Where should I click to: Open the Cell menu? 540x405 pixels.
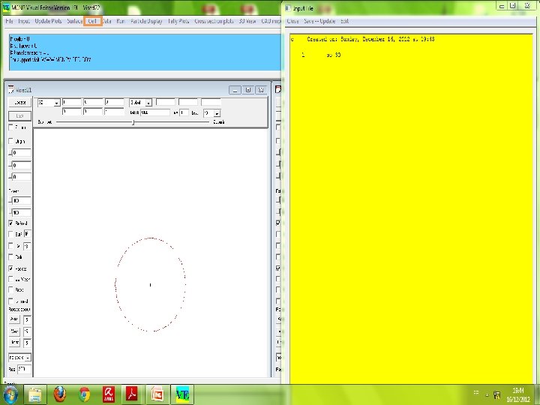(92, 21)
